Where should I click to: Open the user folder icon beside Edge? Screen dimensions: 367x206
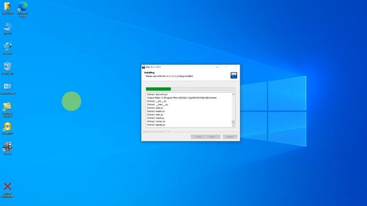[7, 8]
